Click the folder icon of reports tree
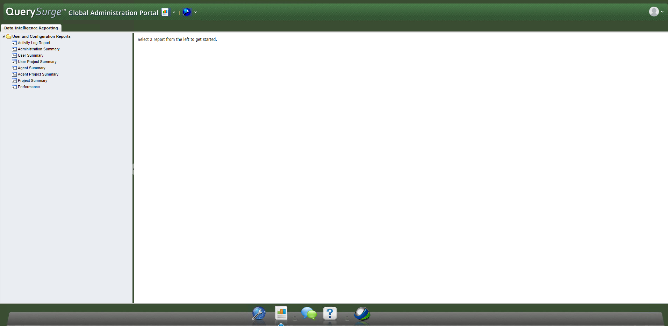 pyautogui.click(x=9, y=36)
